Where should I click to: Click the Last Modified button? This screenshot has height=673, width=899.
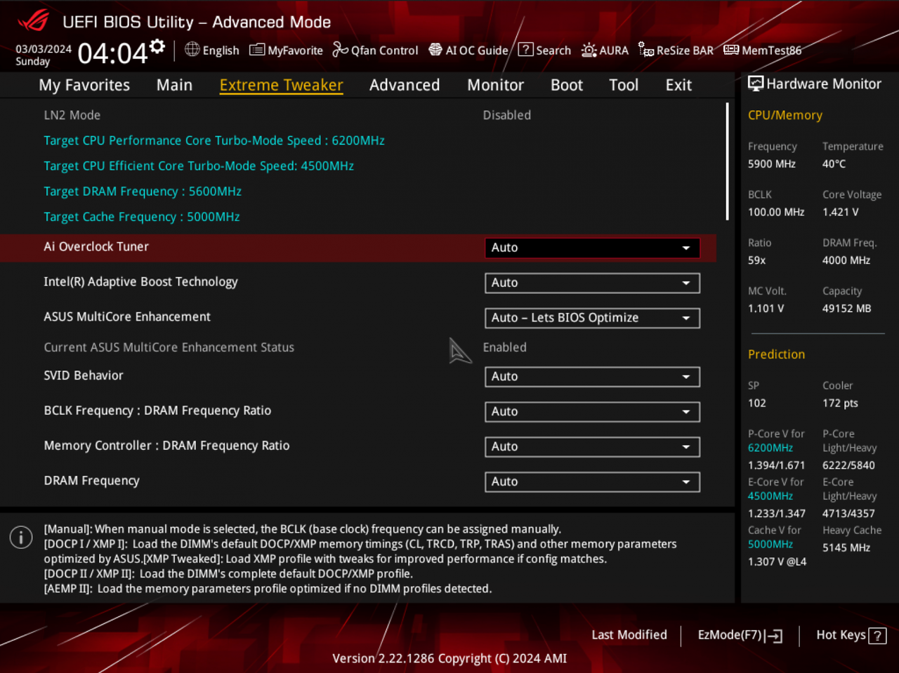tap(629, 634)
